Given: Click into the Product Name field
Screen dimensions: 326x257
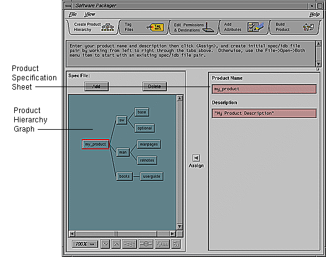Looking at the screenshot, I should coord(264,89).
